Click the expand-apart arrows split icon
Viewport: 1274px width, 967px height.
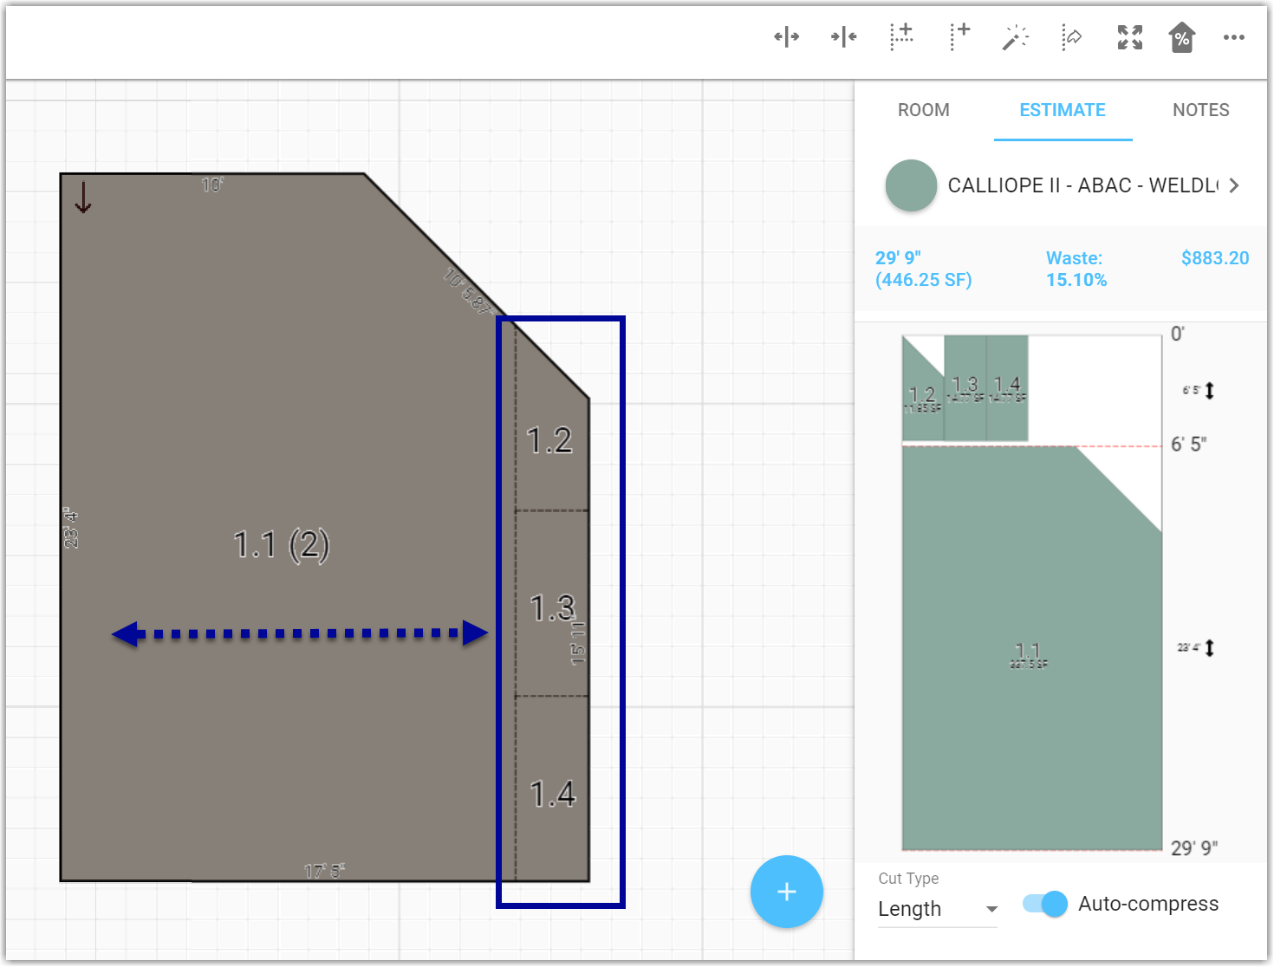point(786,37)
